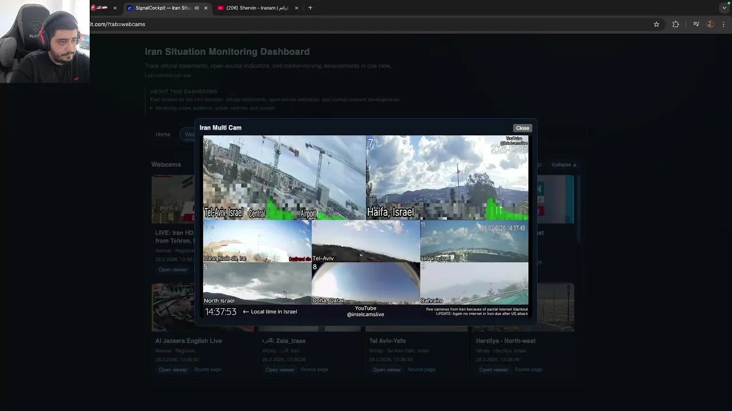Image resolution: width=732 pixels, height=411 pixels.
Task: Open Source page for the Tel Aviv-Yafo webcam
Action: click(421, 369)
